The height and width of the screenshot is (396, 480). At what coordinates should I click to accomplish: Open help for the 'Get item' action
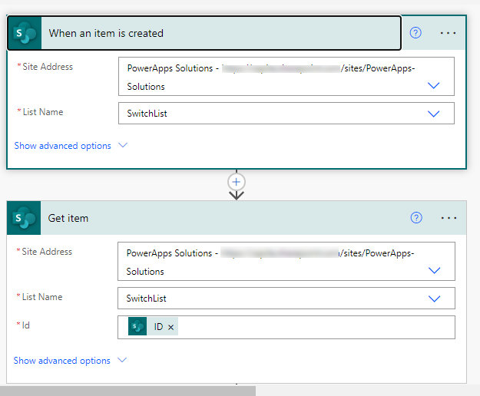pyautogui.click(x=416, y=218)
